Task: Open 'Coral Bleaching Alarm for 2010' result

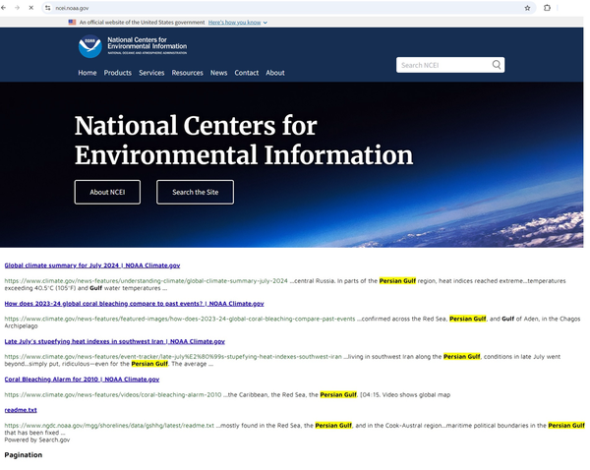Action: pyautogui.click(x=82, y=380)
